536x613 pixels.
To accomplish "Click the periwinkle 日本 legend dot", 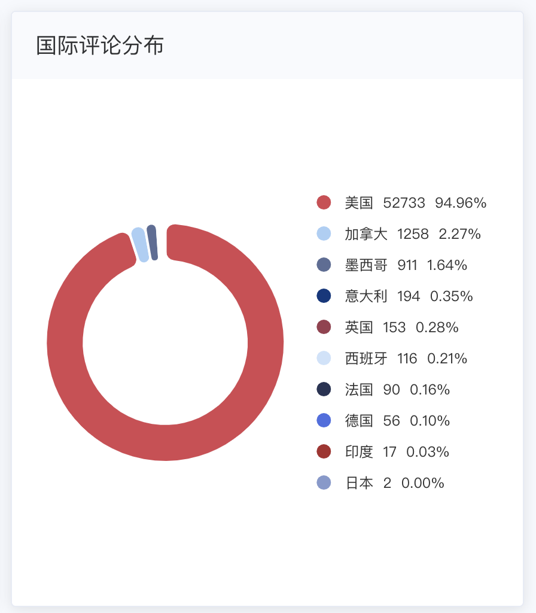I will pyautogui.click(x=324, y=482).
